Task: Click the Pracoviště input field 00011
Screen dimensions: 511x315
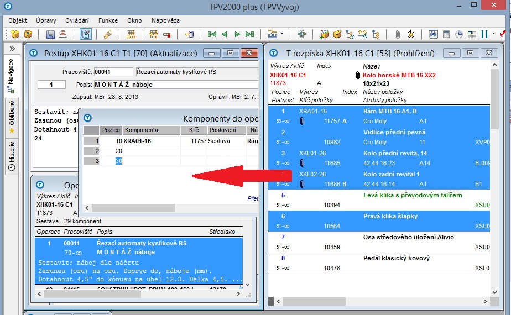Action: [113, 72]
